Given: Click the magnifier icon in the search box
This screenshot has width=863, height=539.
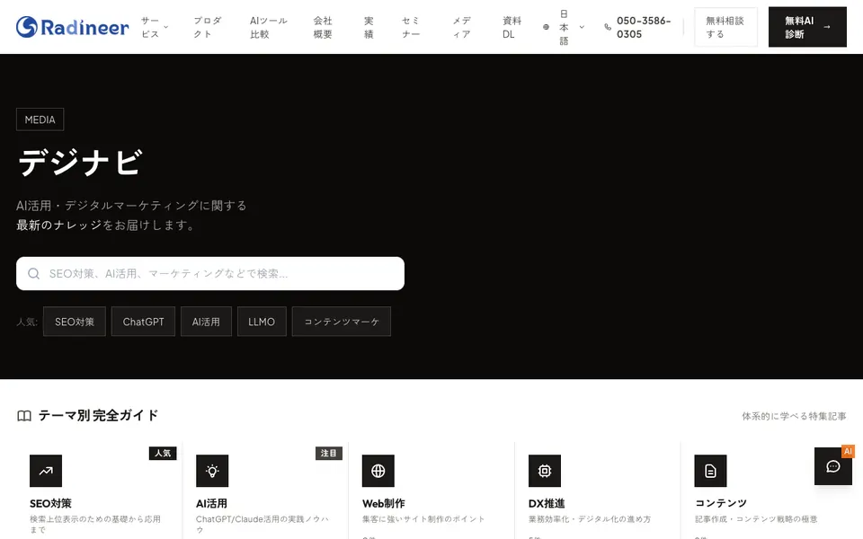Looking at the screenshot, I should [x=33, y=273].
